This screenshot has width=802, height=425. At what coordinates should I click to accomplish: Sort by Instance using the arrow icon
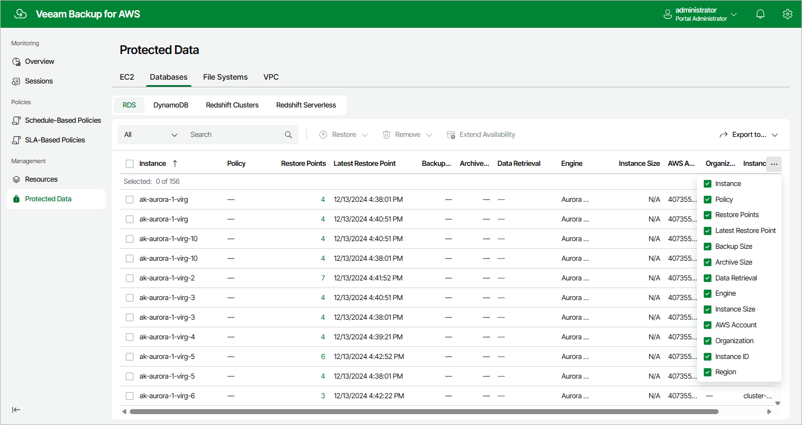tap(174, 164)
